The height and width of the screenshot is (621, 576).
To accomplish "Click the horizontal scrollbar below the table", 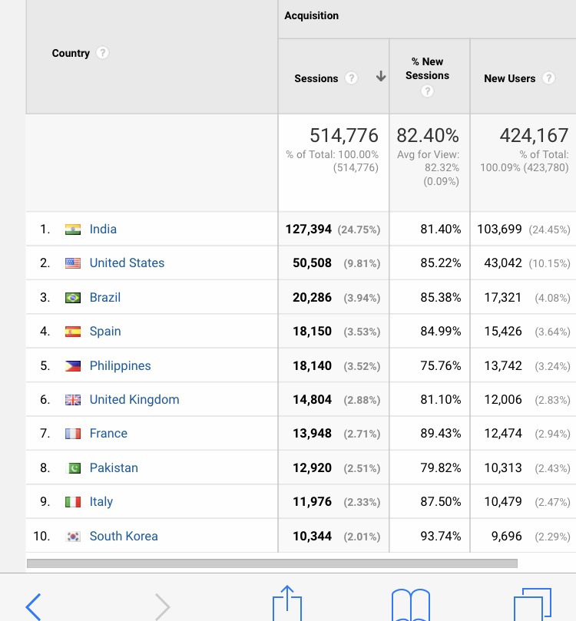I will [x=272, y=563].
